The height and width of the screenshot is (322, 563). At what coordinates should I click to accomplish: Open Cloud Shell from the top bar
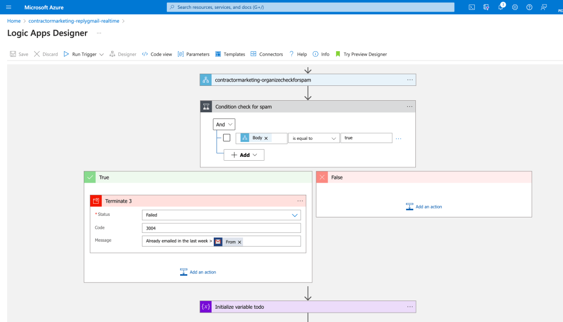472,7
